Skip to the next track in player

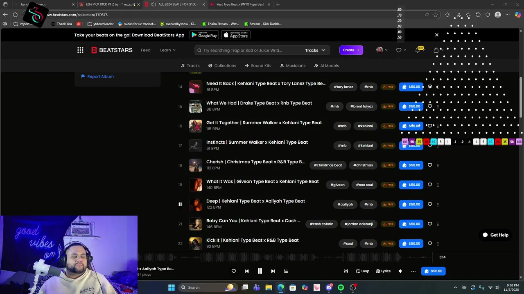(x=273, y=271)
